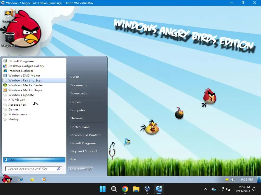Click the host OneDrive cloud tray icon
Viewport: 261px width, 195px height.
214,189
